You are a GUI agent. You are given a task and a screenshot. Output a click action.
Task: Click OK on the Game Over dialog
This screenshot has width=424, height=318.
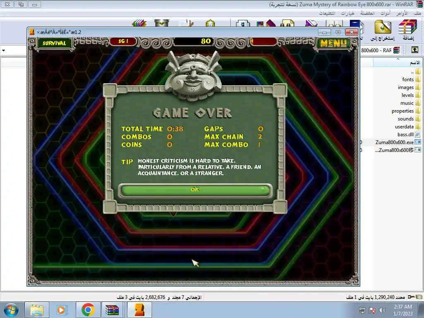click(x=195, y=190)
